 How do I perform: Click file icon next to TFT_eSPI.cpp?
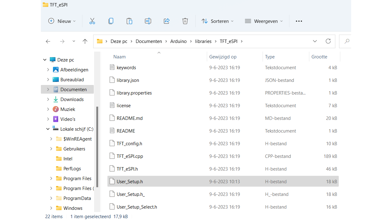tap(112, 156)
